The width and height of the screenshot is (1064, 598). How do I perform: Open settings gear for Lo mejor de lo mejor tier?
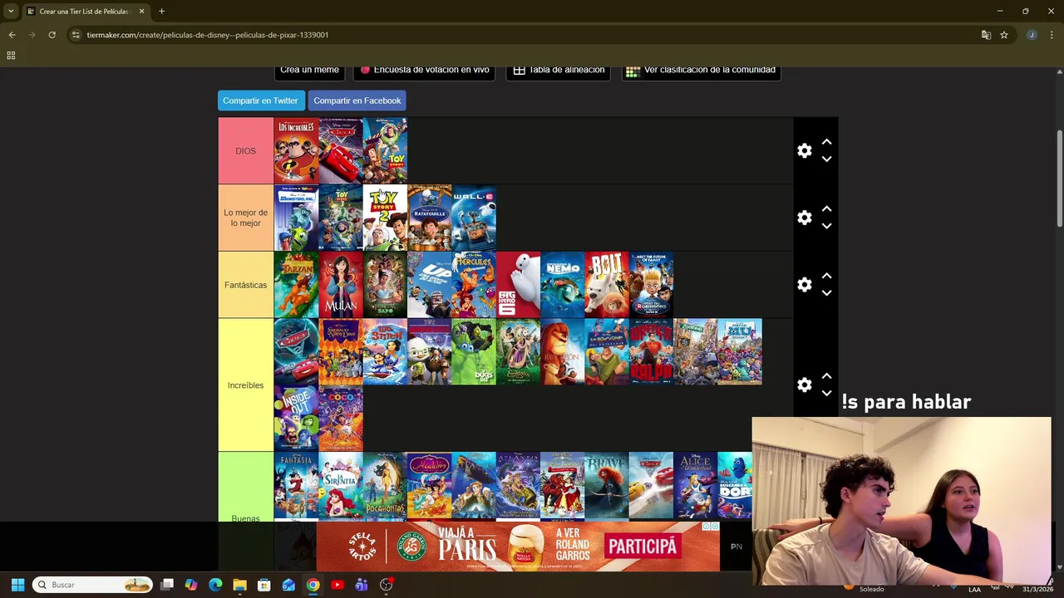(x=804, y=218)
